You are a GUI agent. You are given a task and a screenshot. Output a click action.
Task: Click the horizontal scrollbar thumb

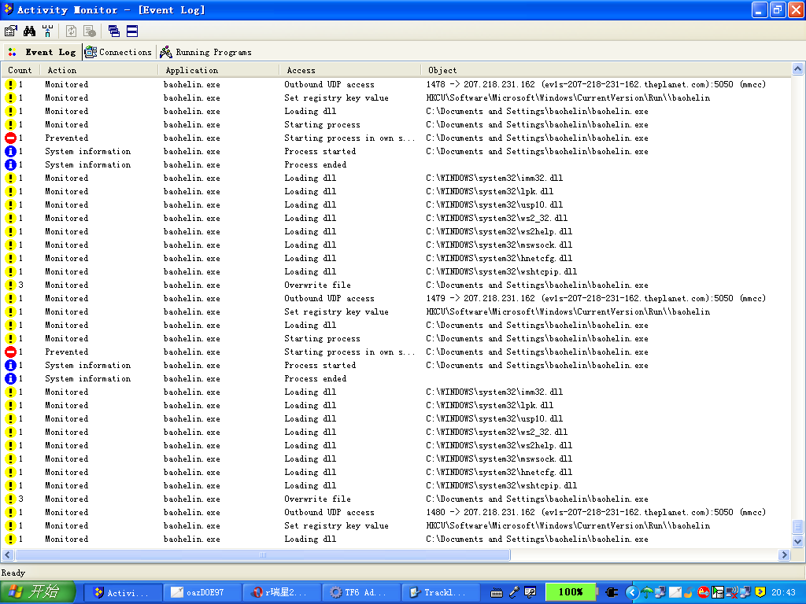click(263, 554)
